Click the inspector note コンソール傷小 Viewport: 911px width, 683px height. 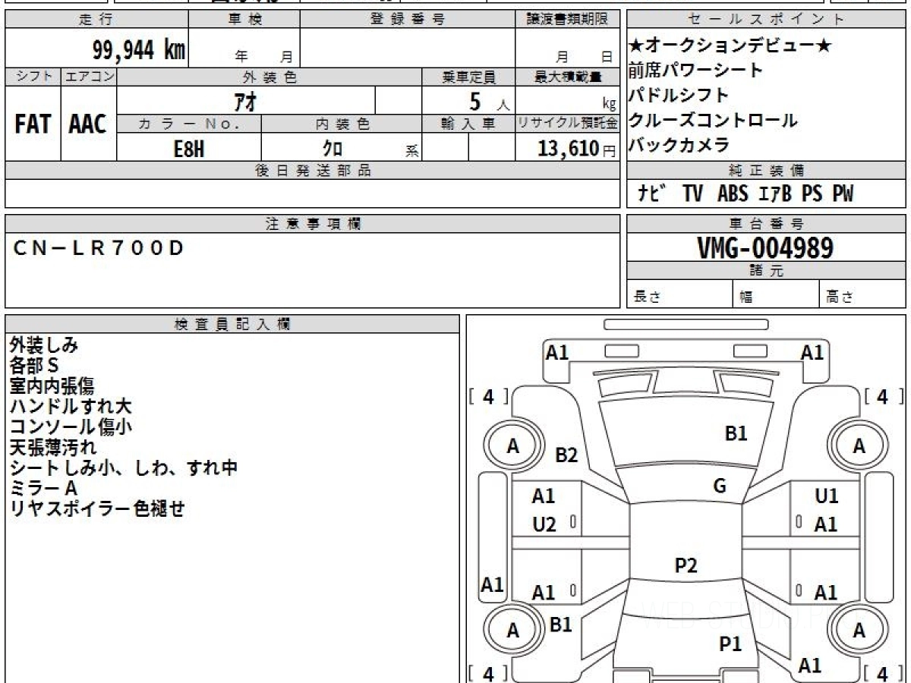click(71, 427)
